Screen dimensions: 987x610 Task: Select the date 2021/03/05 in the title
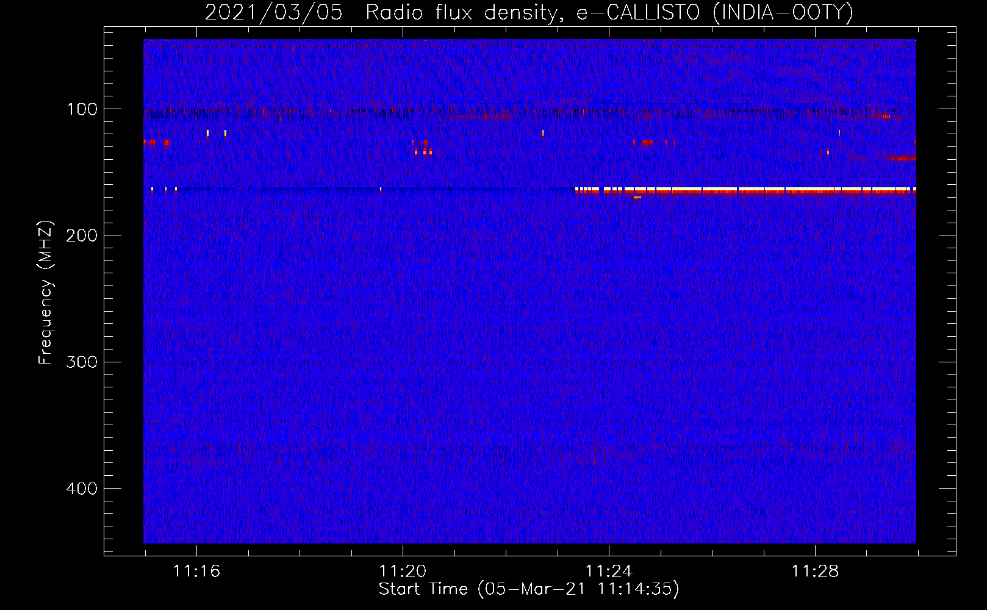[x=274, y=13]
